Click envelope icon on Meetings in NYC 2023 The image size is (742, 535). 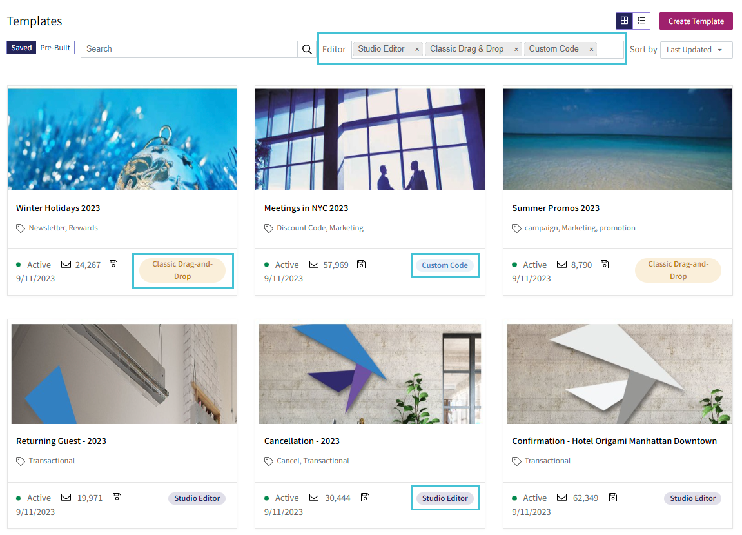(314, 265)
